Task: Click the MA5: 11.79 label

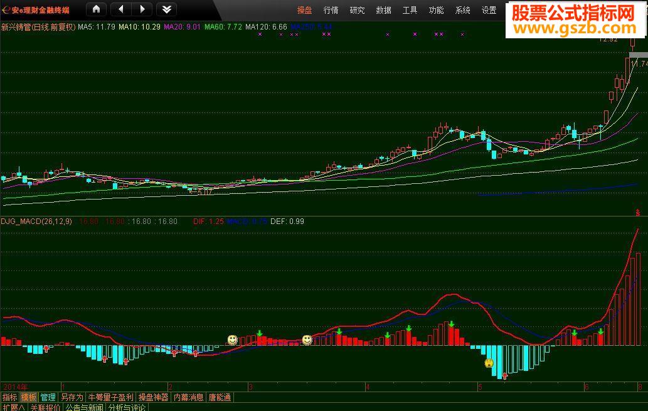Action: [x=97, y=27]
